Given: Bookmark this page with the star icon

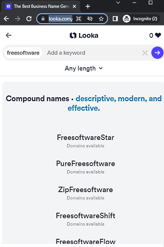Looking at the screenshot, I should [x=101, y=19].
